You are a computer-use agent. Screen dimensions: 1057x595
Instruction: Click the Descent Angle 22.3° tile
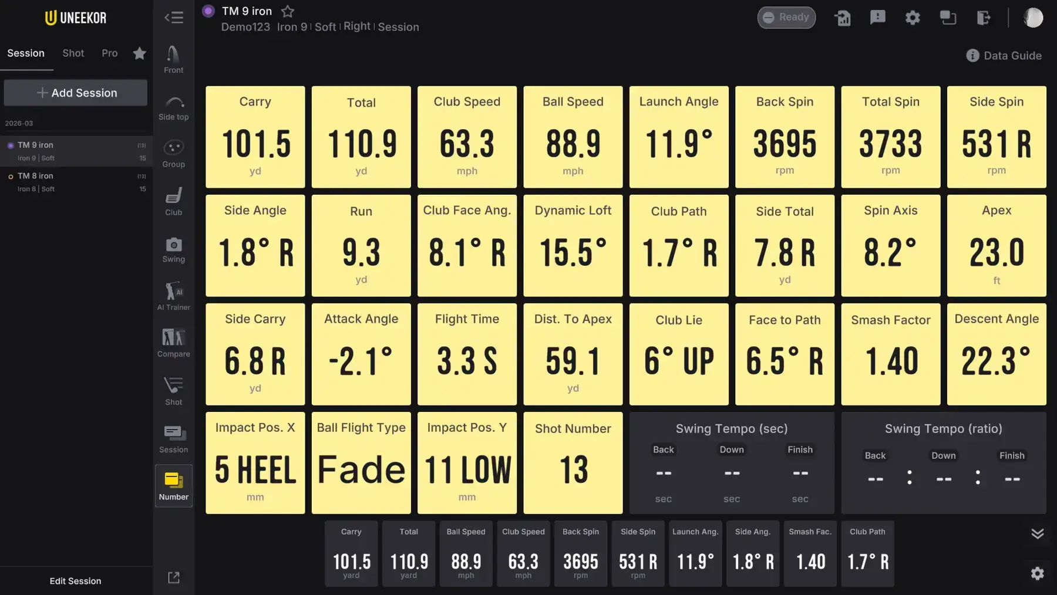[997, 354]
